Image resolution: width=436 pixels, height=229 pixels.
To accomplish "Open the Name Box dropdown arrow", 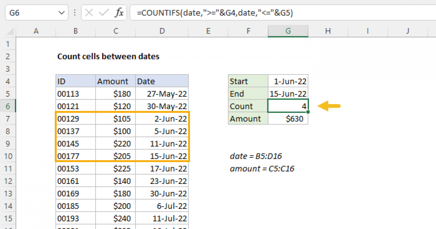I will (60, 13).
